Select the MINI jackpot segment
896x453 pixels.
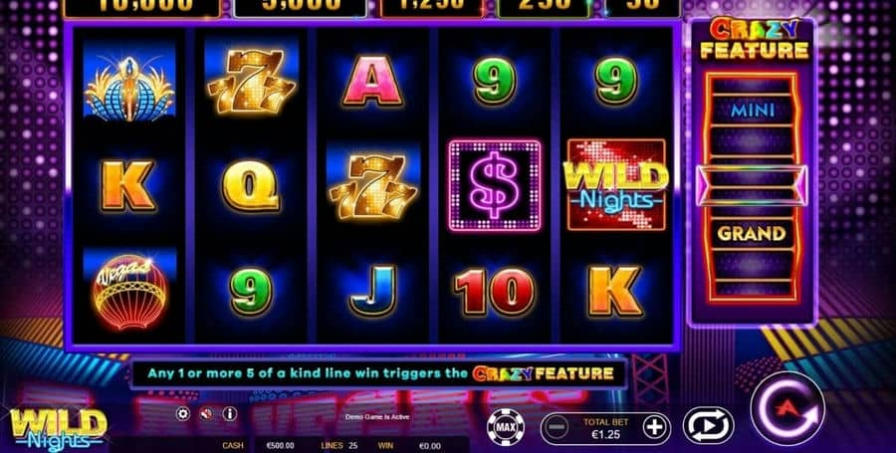click(x=753, y=110)
